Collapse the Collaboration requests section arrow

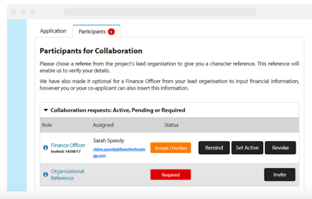coord(46,110)
